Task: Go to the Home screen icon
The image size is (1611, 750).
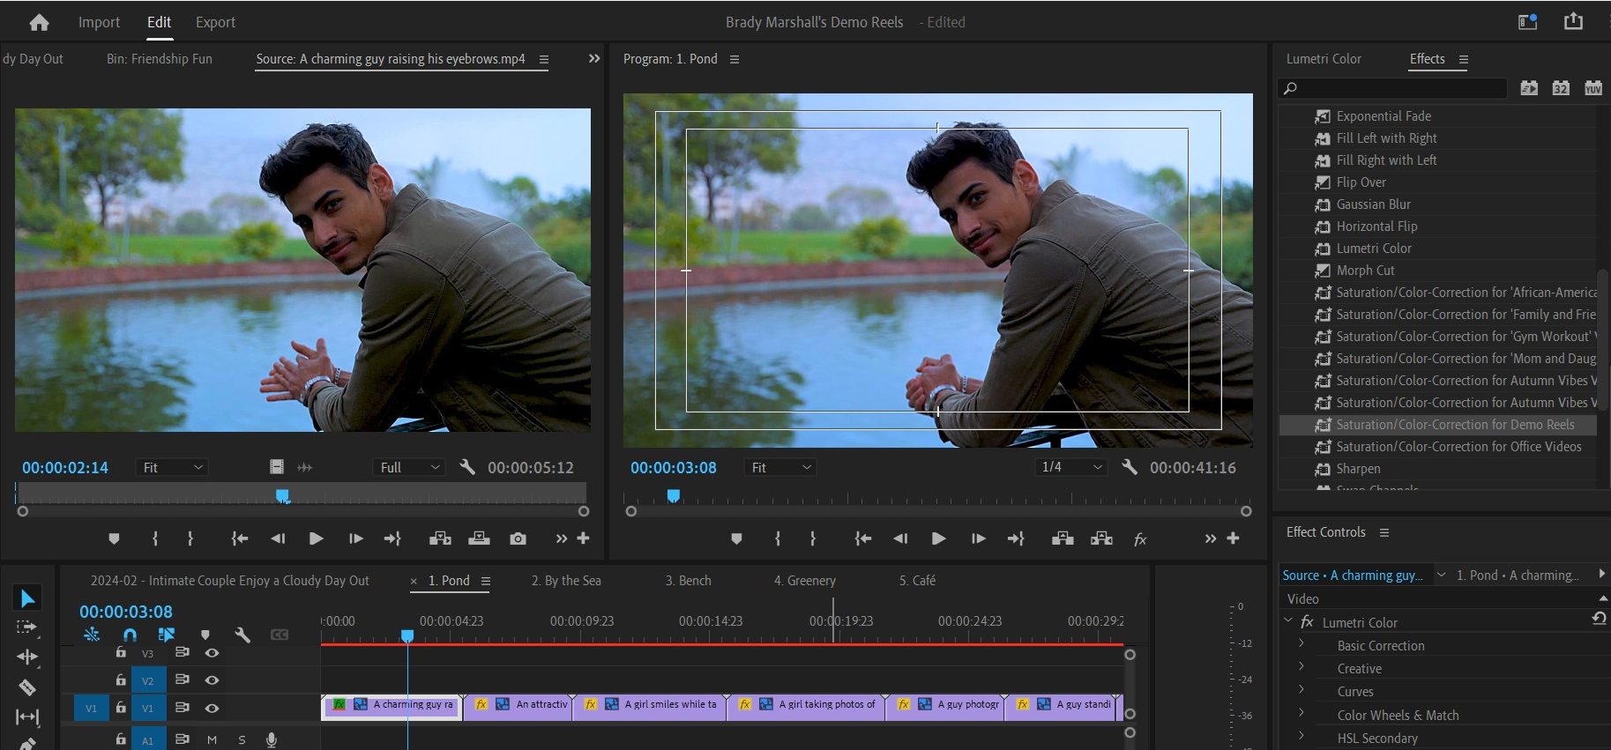Action: pos(39,22)
